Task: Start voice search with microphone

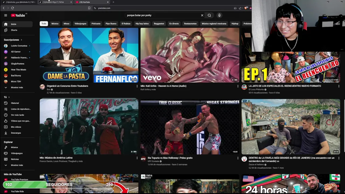Action: click(x=219, y=15)
